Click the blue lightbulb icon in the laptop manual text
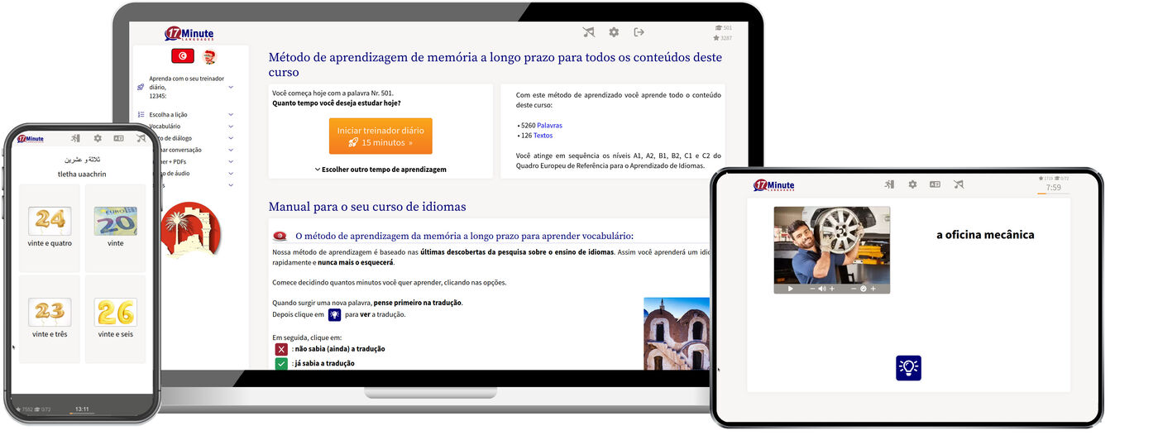Viewport: 1158px width, 440px height. tap(334, 315)
